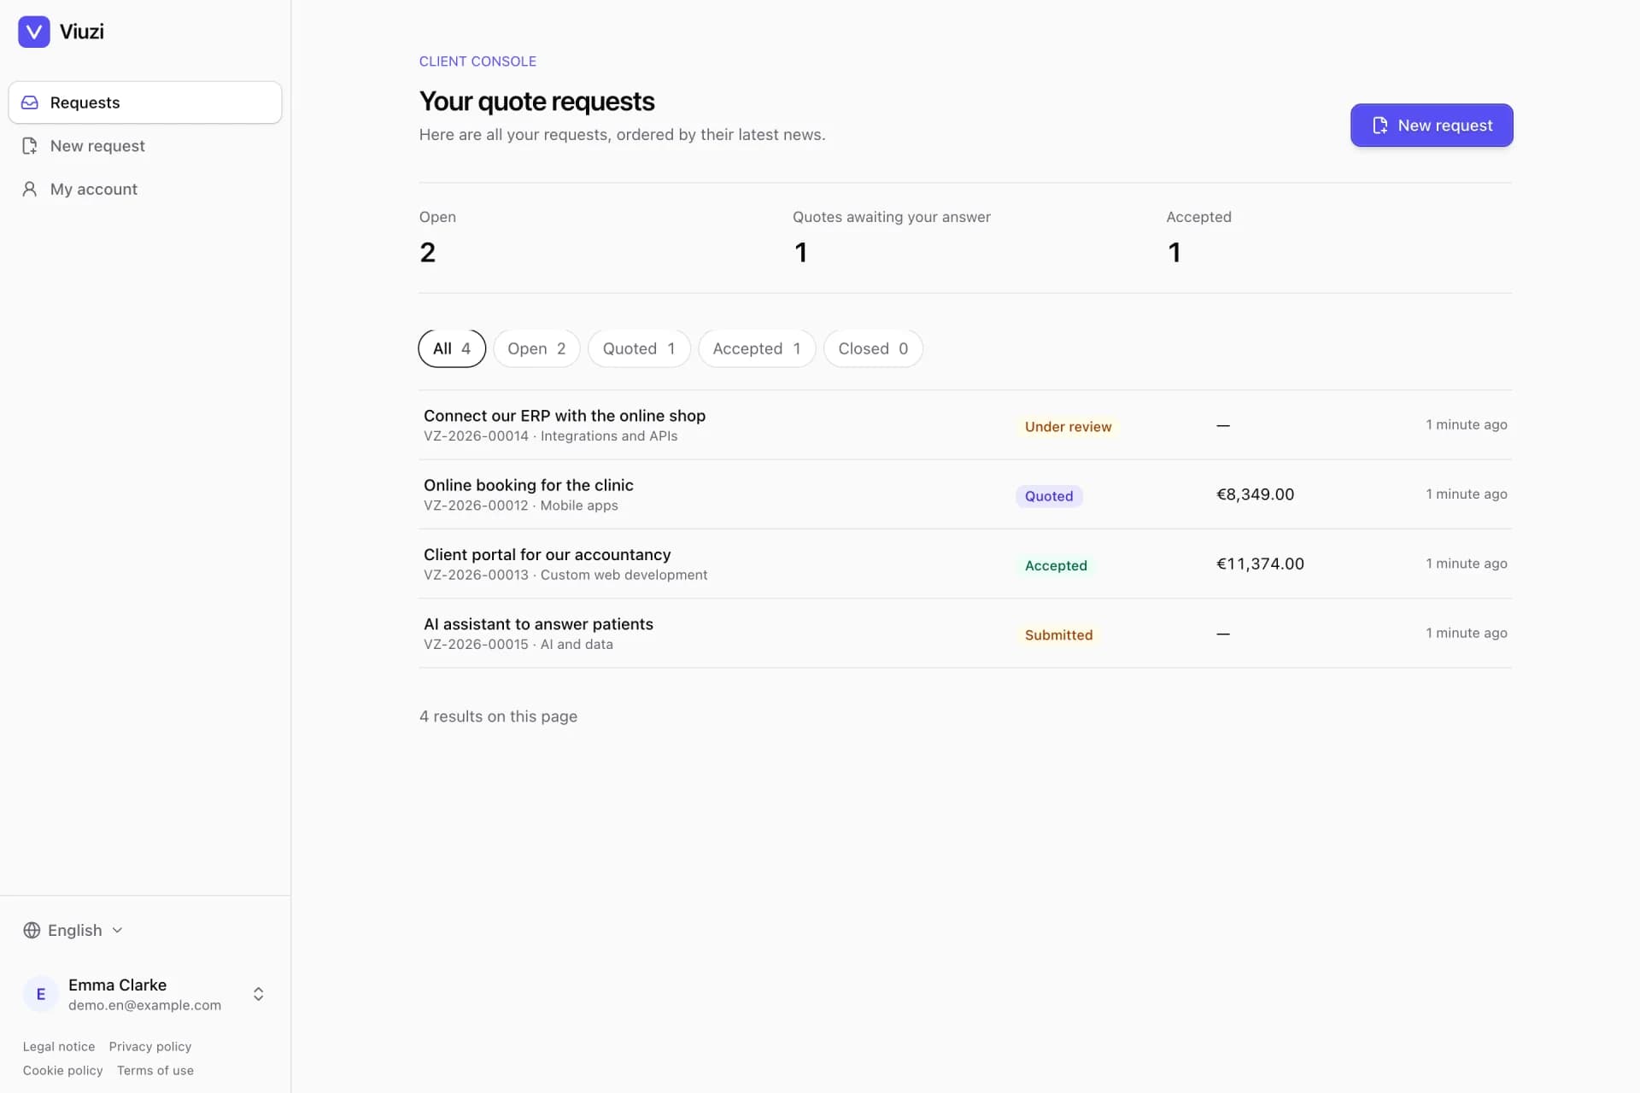1640x1093 pixels.
Task: Filter by the Open 2 tab
Action: tap(536, 348)
